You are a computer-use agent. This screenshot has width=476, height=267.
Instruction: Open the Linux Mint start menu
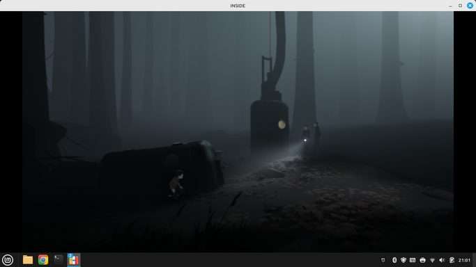[x=8, y=260]
